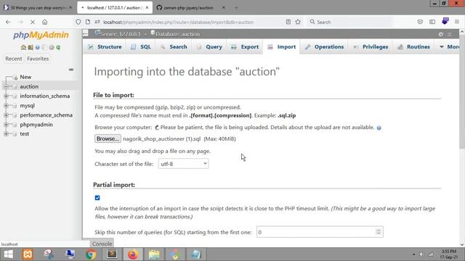Click the shield tracking protection icon
The height and width of the screenshot is (261, 465).
pos(78,22)
